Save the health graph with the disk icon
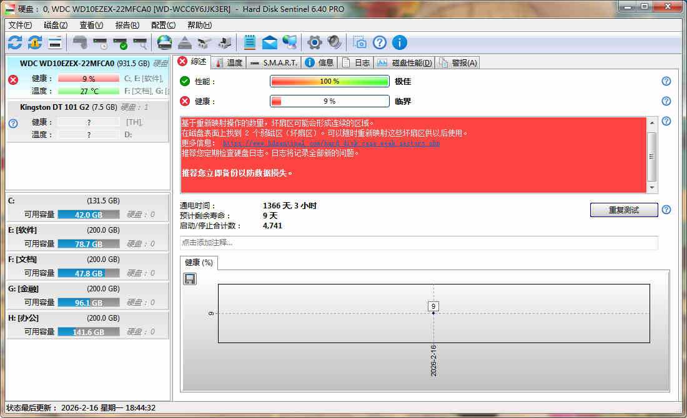 click(189, 278)
